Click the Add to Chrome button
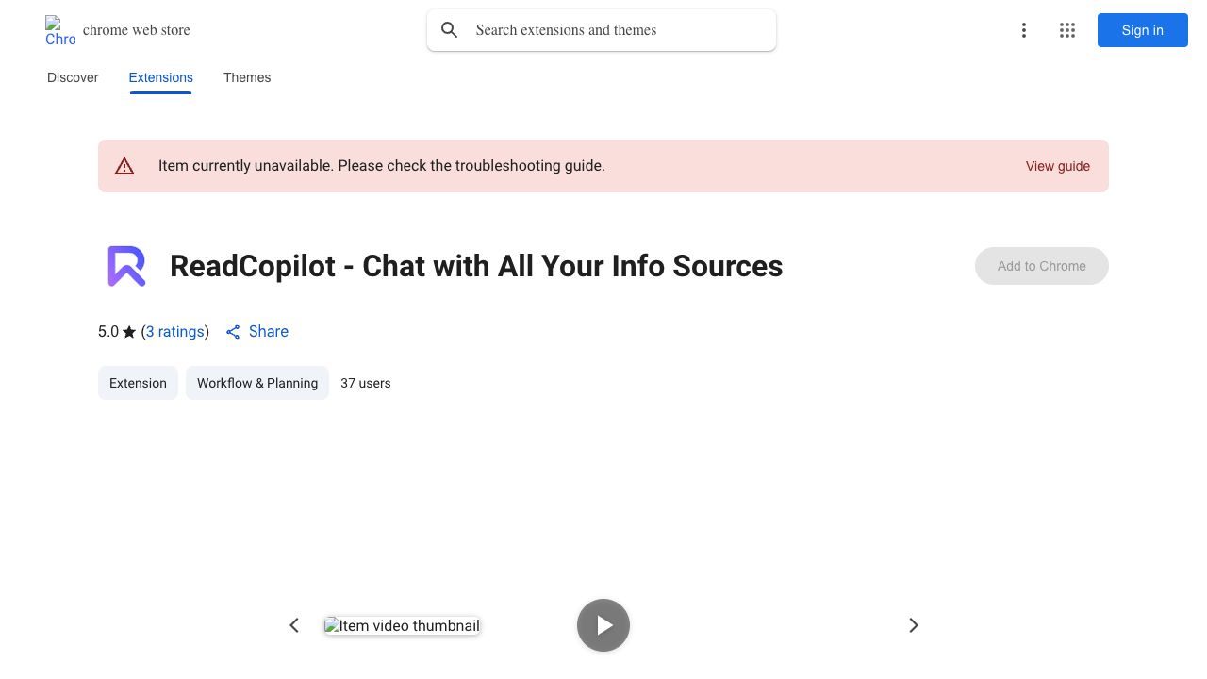1207x679 pixels. pos(1041,266)
